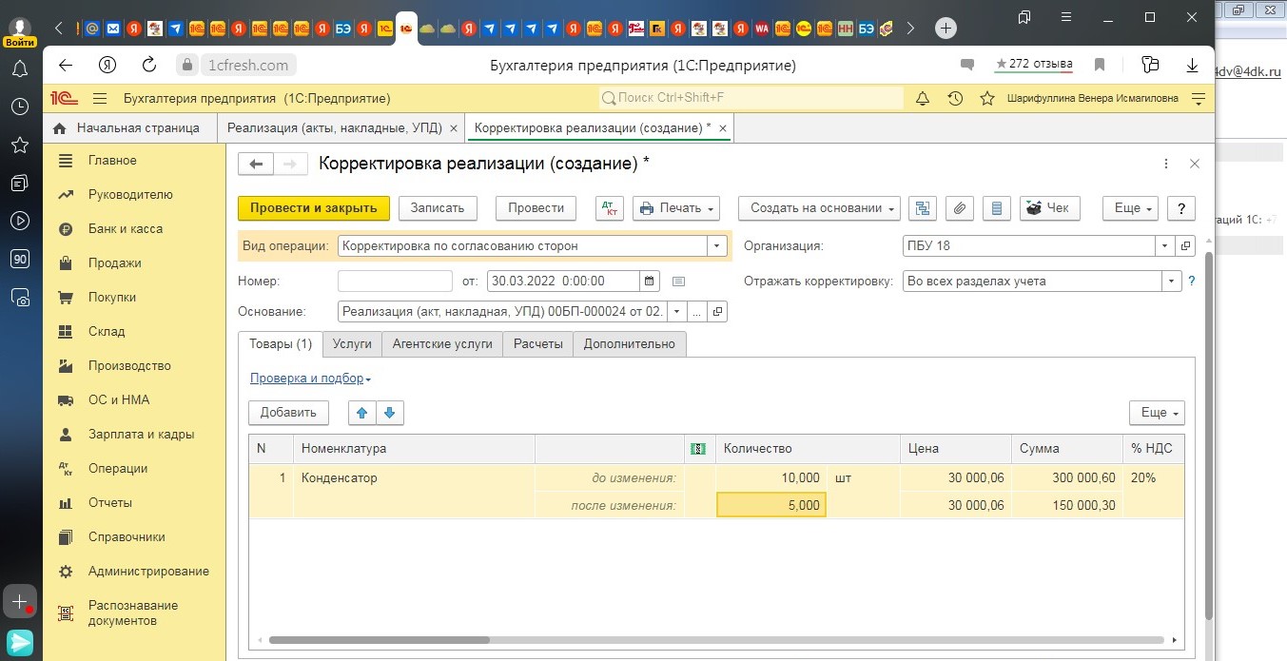This screenshot has height=661, width=1287.
Task: Select the Конденсатор nomenclature cell
Action: (414, 478)
